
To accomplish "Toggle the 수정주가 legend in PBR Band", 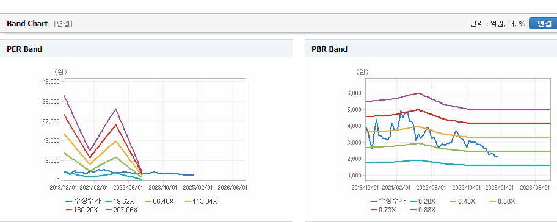I will [388, 201].
